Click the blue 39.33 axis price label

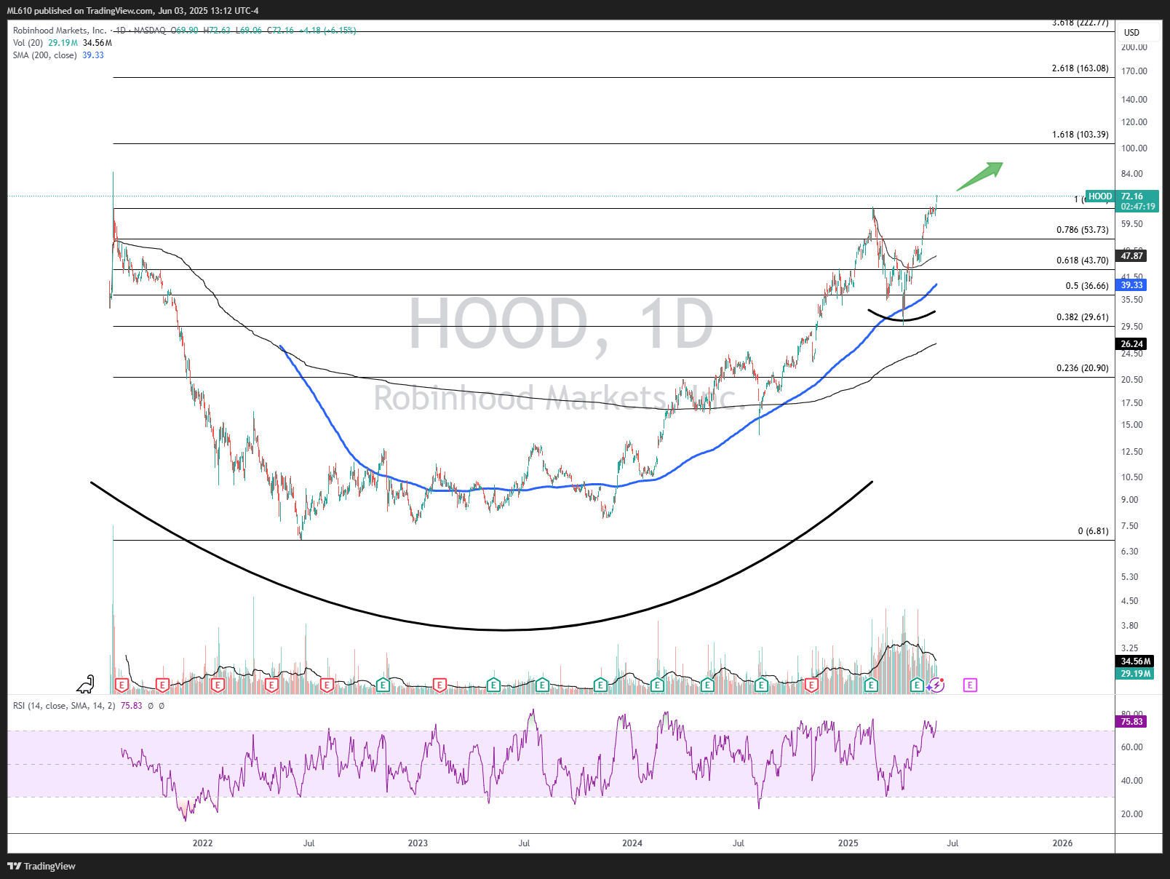pyautogui.click(x=1131, y=285)
